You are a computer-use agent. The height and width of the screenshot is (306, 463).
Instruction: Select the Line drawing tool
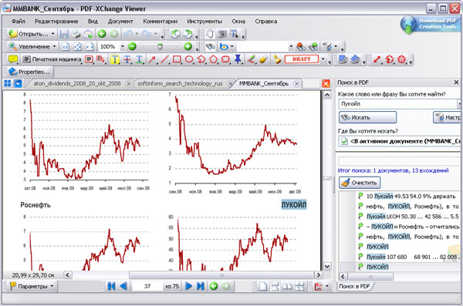tap(164, 59)
